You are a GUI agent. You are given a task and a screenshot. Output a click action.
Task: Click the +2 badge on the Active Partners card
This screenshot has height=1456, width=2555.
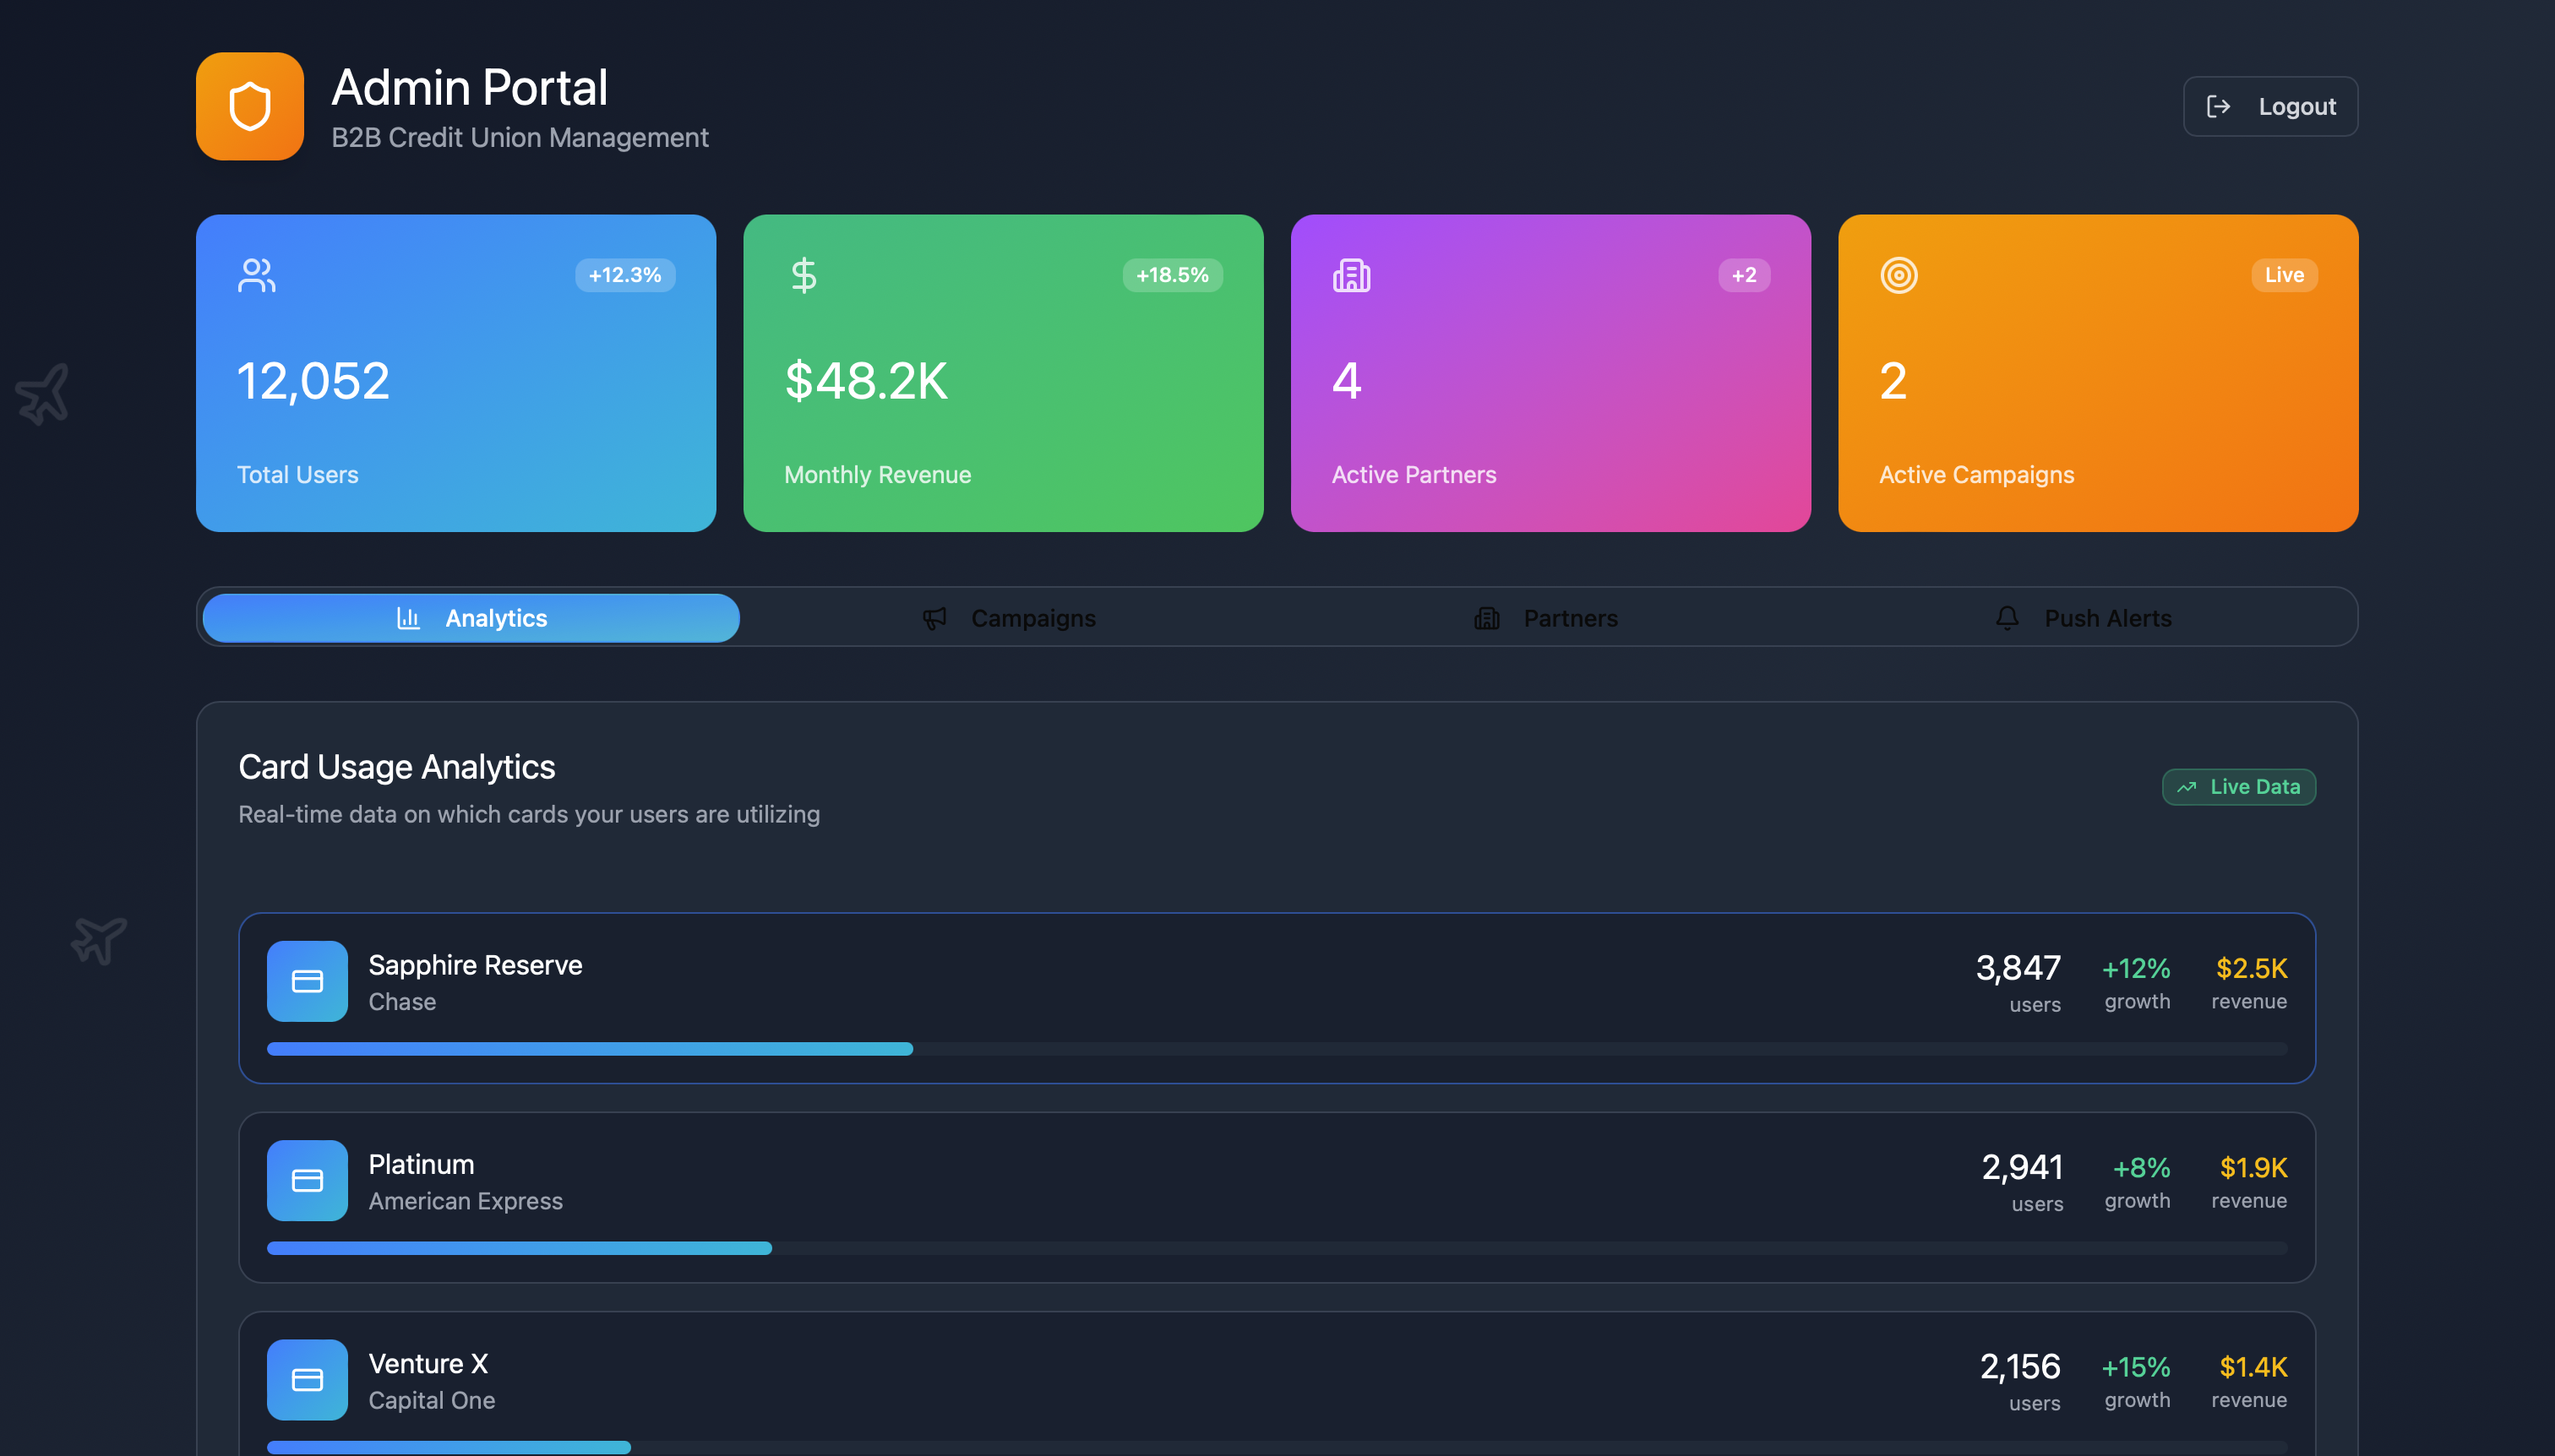(x=1743, y=275)
